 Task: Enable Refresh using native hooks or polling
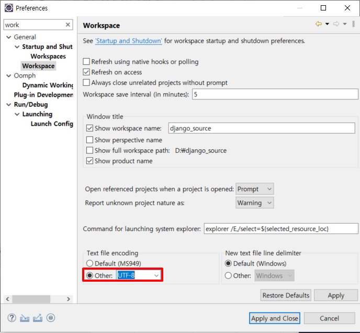(x=86, y=62)
